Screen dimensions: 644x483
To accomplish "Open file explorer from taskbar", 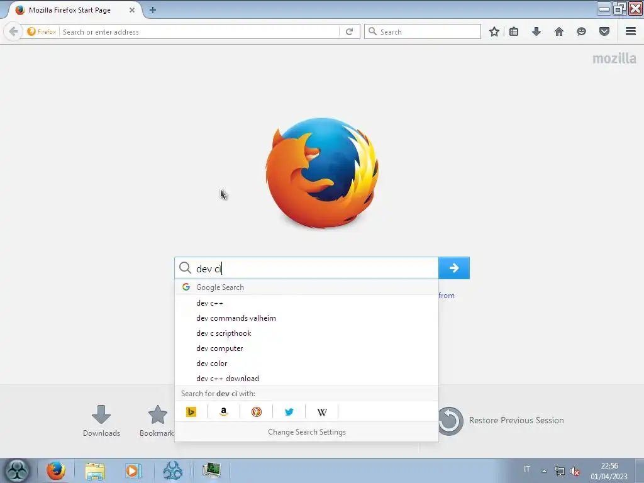I will point(95,470).
